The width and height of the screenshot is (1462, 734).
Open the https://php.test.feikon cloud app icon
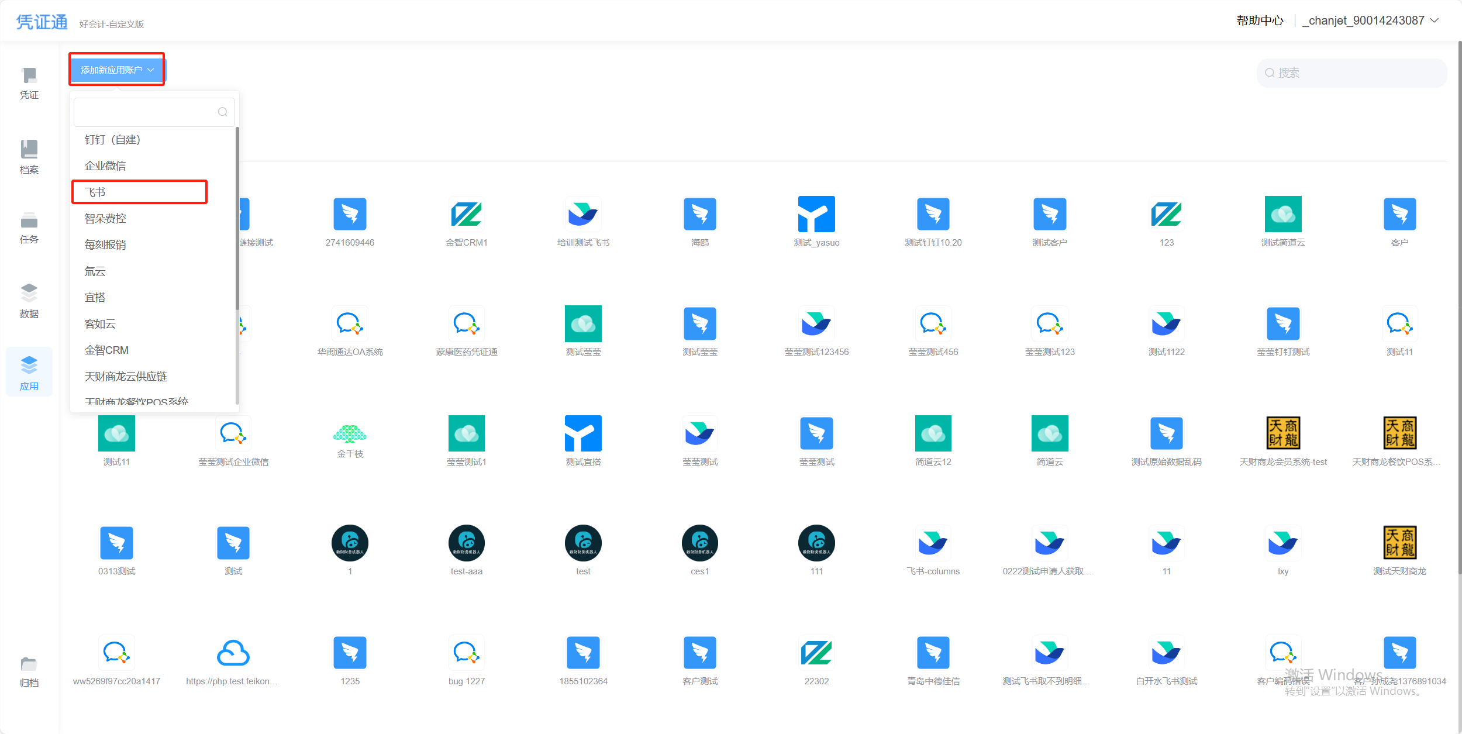click(x=233, y=653)
